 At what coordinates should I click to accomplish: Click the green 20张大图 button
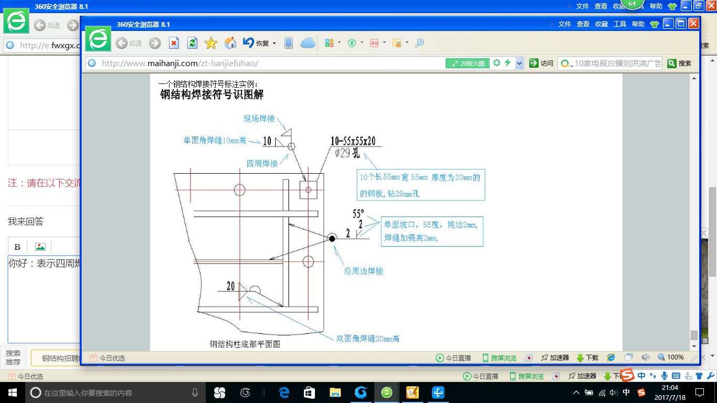pos(468,63)
